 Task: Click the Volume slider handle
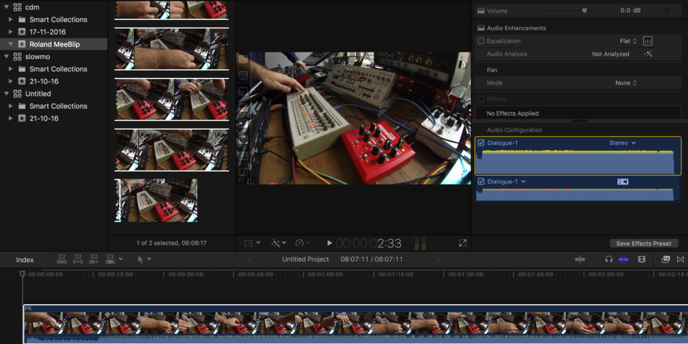[x=584, y=11]
